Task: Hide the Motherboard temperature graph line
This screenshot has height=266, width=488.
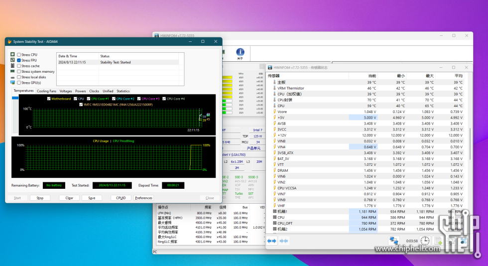Action: (49, 99)
